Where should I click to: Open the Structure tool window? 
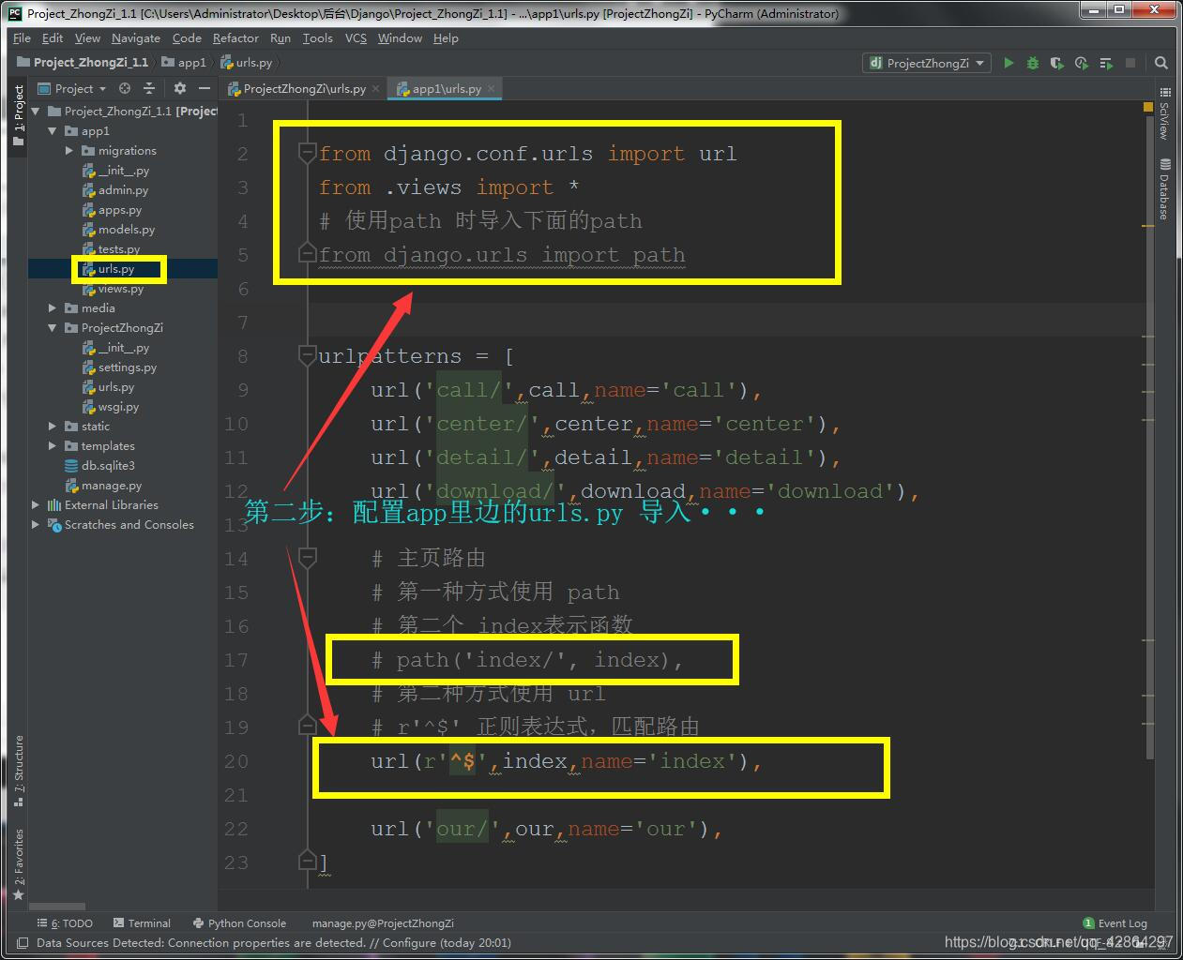[x=19, y=772]
